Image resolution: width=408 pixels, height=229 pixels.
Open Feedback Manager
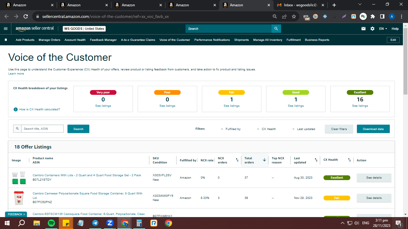click(x=103, y=40)
